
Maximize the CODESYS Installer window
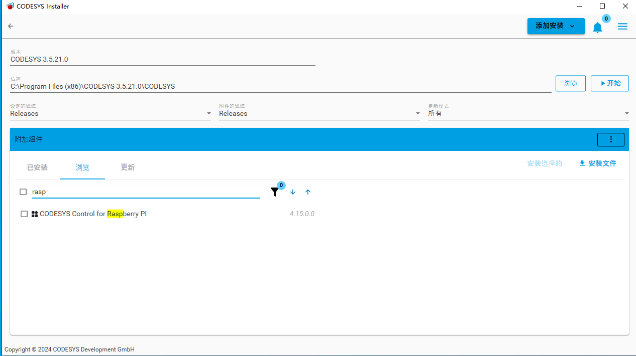pyautogui.click(x=602, y=7)
